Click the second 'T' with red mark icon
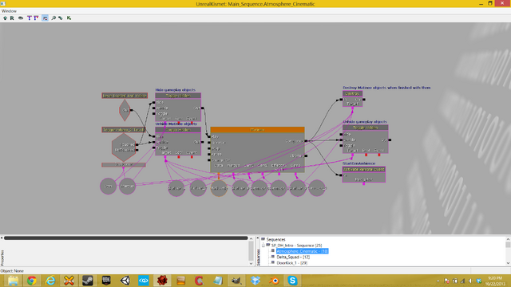Image resolution: width=511 pixels, height=287 pixels. click(36, 18)
